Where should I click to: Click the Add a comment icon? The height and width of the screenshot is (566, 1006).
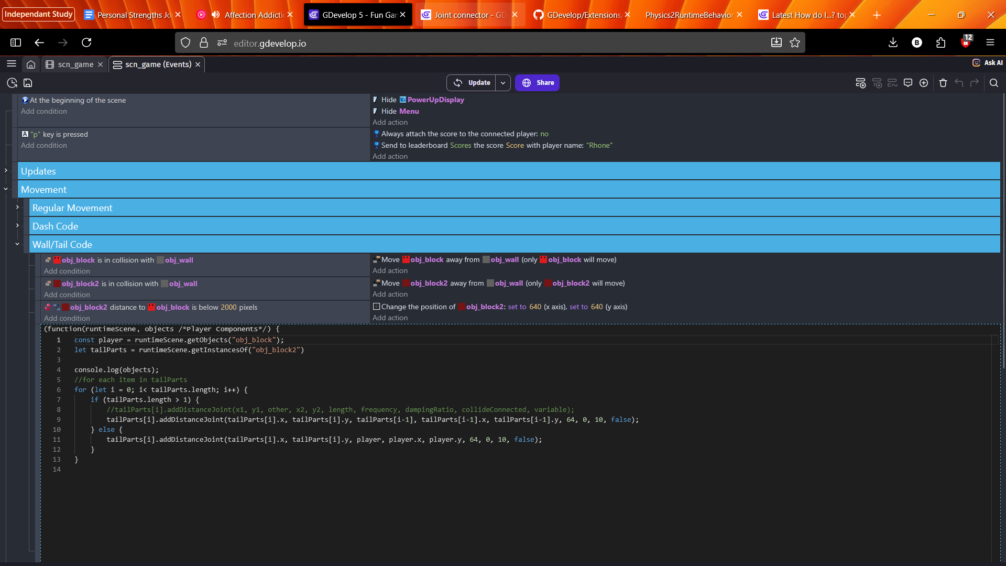pyautogui.click(x=908, y=83)
